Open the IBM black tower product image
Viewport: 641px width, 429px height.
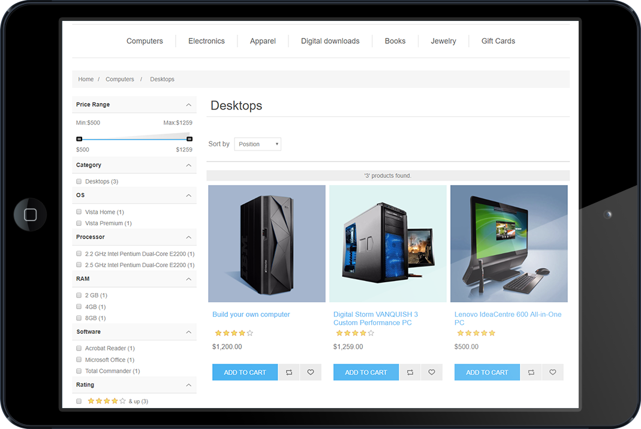(267, 243)
